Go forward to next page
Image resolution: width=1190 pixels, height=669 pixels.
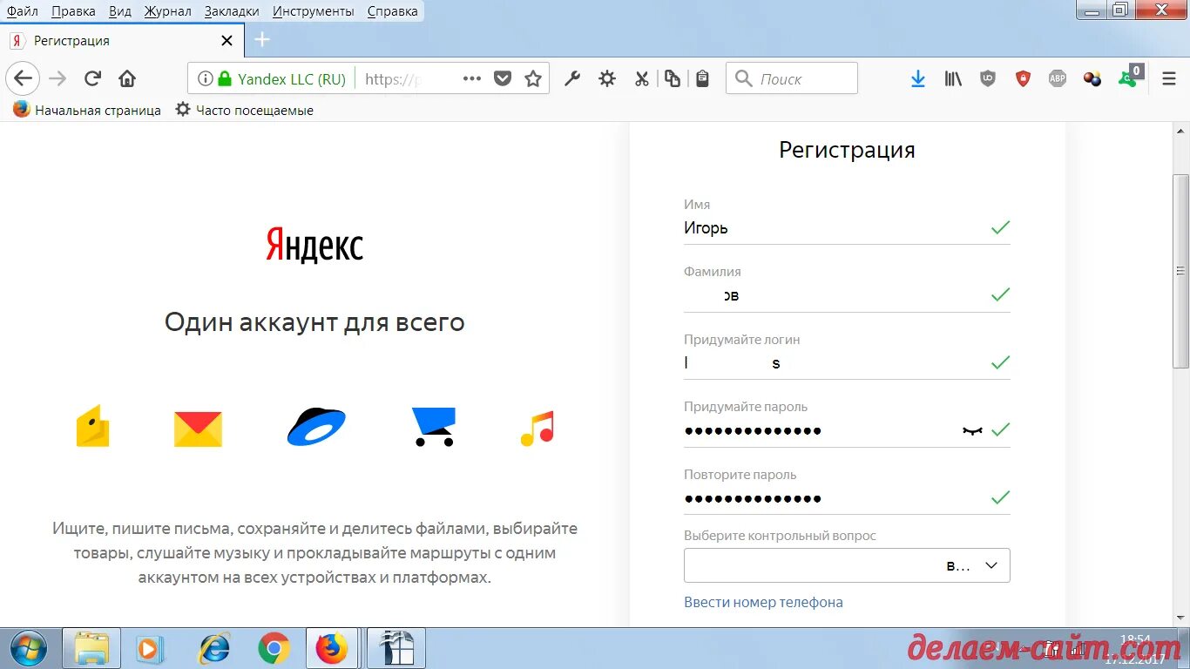tap(57, 78)
